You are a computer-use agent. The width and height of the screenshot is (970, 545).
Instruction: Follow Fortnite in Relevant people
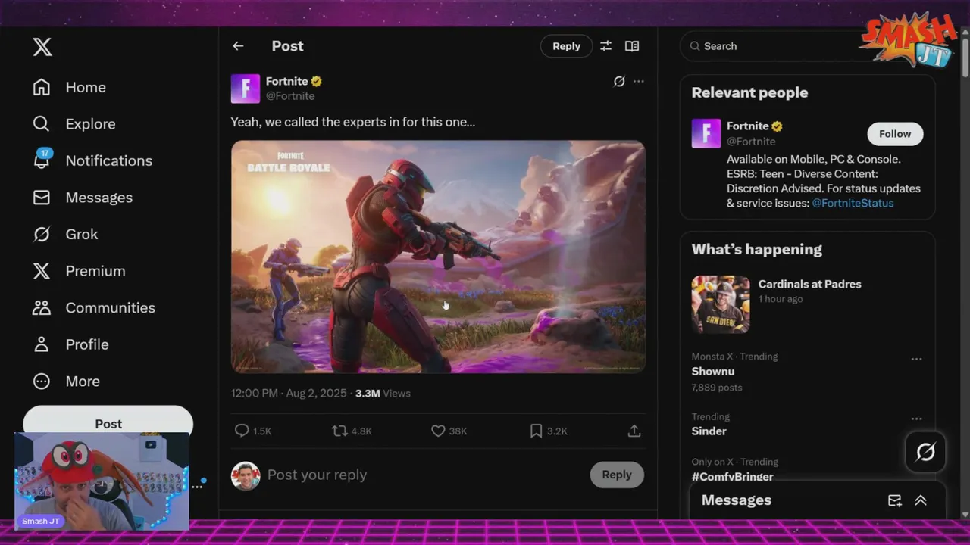[x=895, y=134]
